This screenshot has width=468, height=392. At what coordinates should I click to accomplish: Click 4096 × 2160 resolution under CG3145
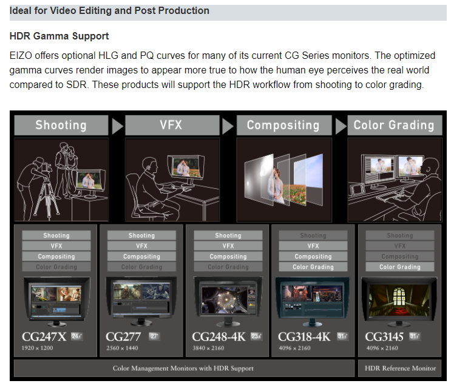pos(382,348)
